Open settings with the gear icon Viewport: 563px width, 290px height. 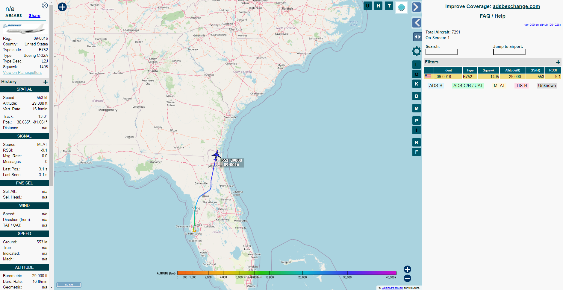coord(417,51)
